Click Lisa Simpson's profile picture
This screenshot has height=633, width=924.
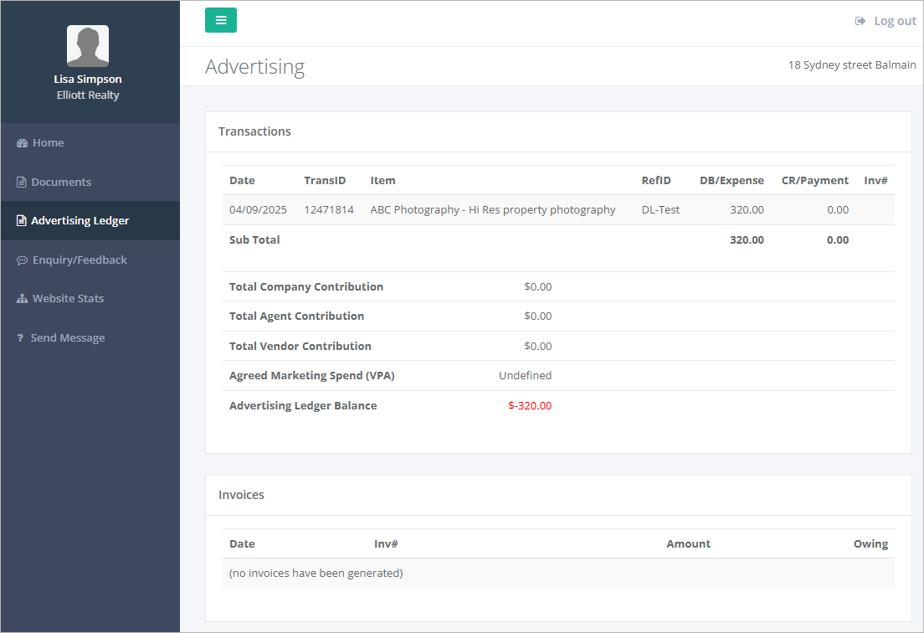pyautogui.click(x=87, y=45)
